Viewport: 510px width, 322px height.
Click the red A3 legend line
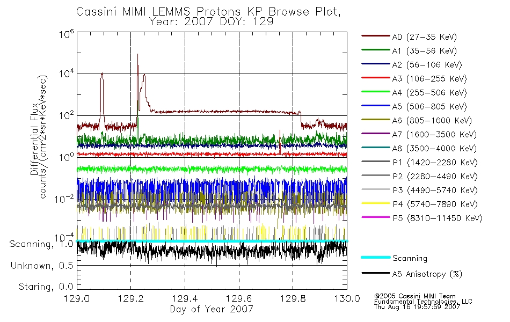(x=375, y=78)
